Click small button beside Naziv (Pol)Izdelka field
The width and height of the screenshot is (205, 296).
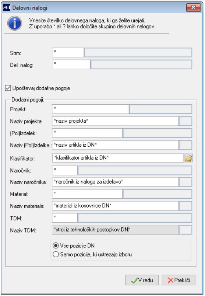185,145
